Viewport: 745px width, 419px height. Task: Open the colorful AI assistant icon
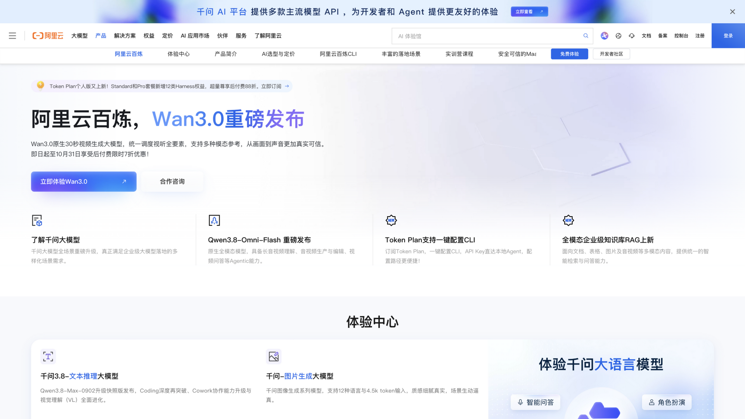point(605,36)
